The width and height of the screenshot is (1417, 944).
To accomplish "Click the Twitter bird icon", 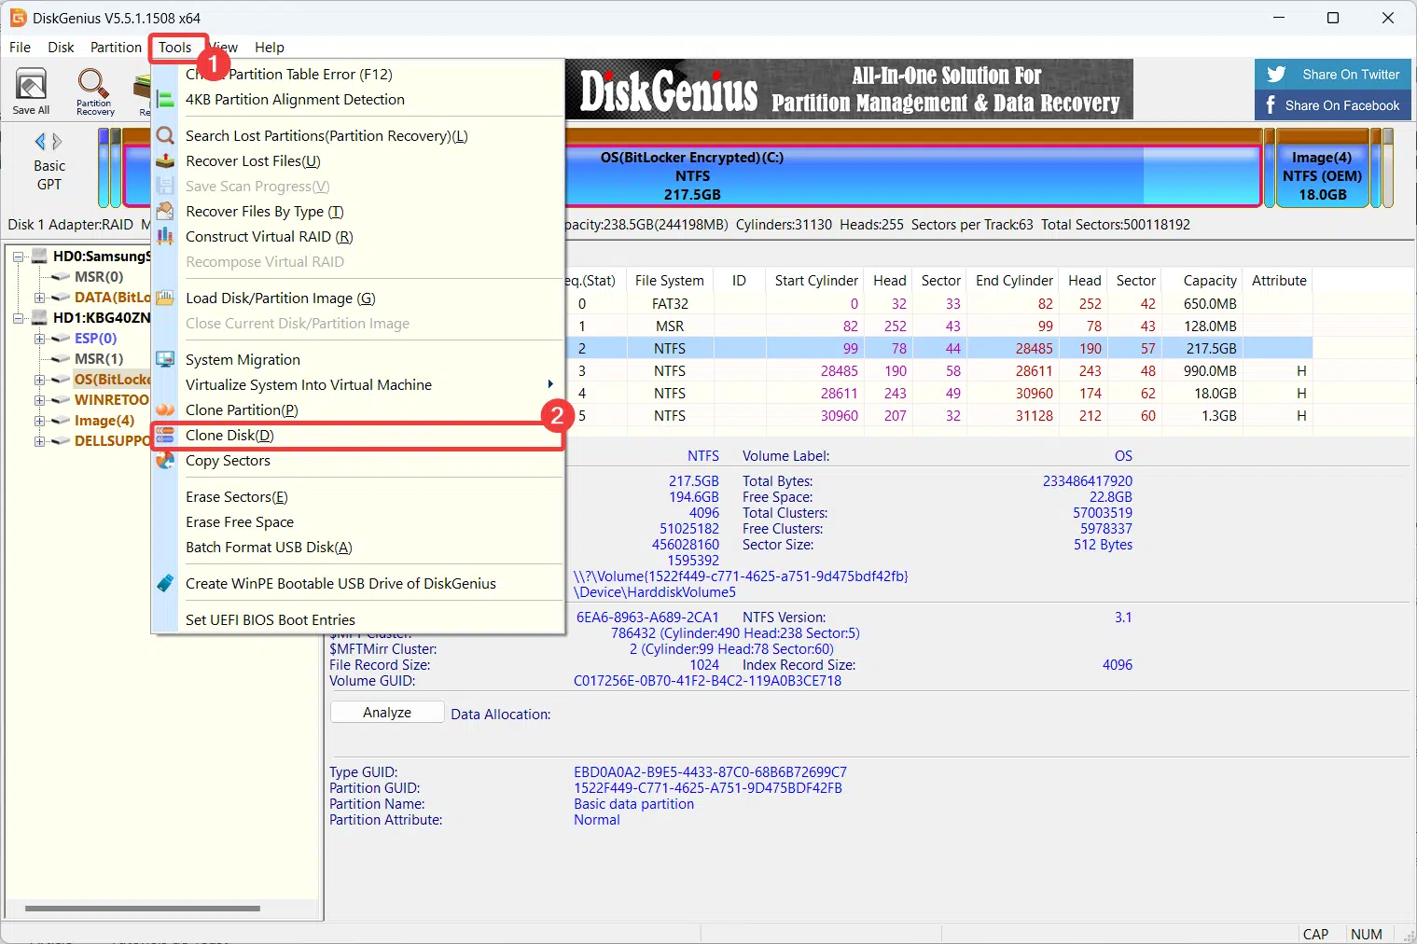I will pyautogui.click(x=1276, y=75).
